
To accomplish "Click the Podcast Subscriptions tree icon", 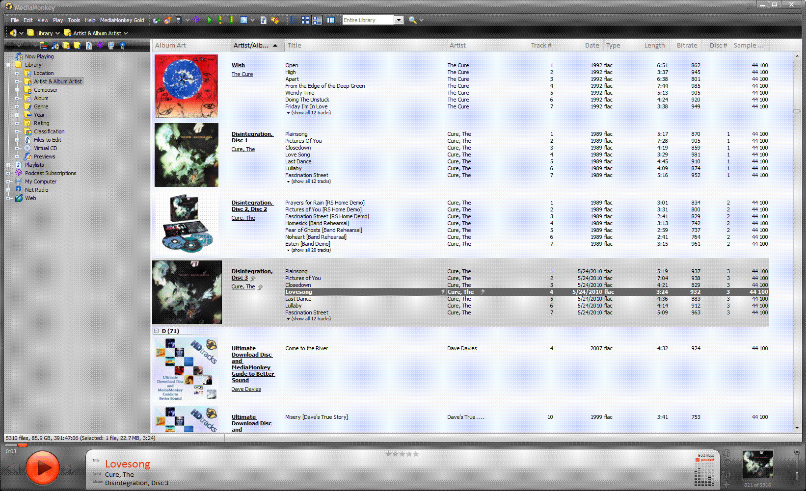I will pyautogui.click(x=19, y=173).
